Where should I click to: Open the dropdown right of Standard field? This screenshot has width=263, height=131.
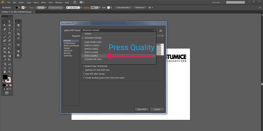(163, 36)
